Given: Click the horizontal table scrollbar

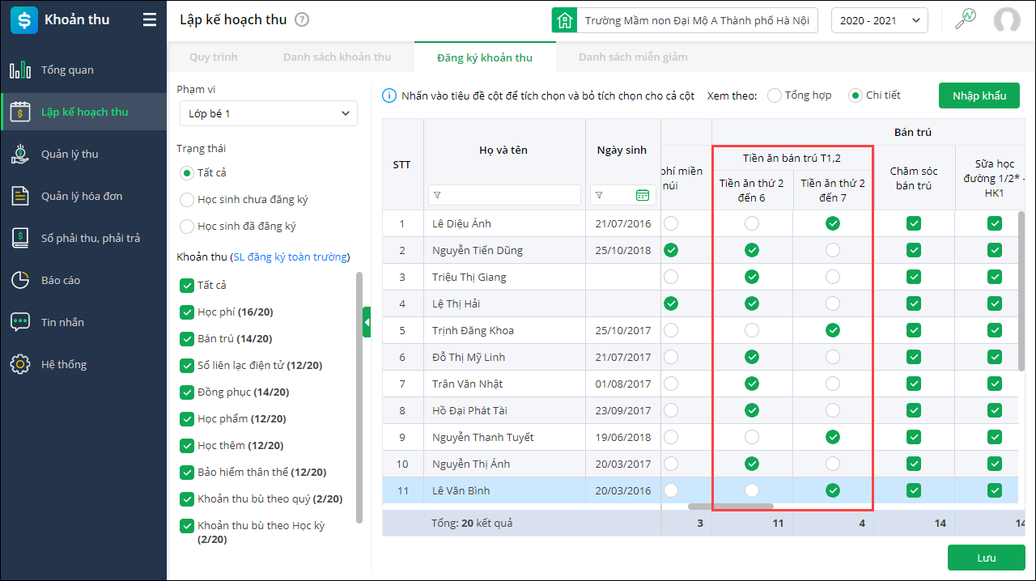Looking at the screenshot, I should (730, 507).
